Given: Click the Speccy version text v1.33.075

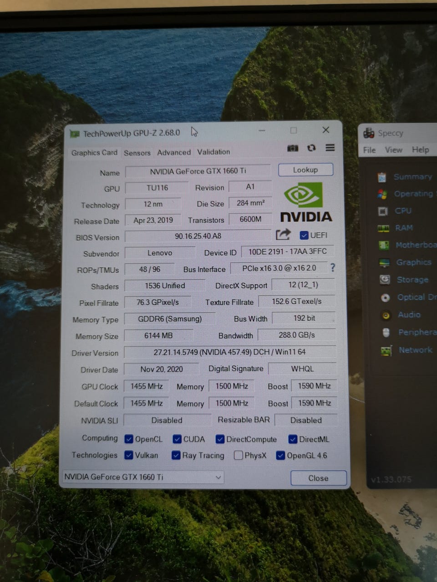Looking at the screenshot, I should [391, 479].
